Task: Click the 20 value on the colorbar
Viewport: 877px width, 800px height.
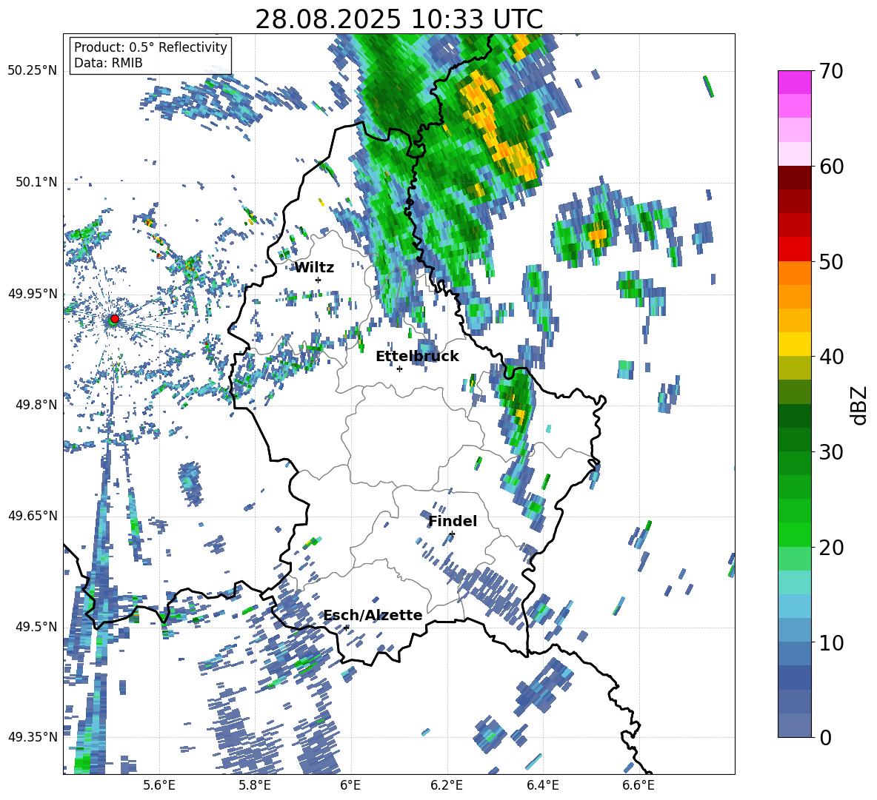Action: tap(832, 548)
